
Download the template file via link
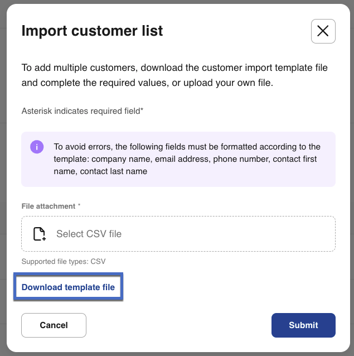[68, 287]
